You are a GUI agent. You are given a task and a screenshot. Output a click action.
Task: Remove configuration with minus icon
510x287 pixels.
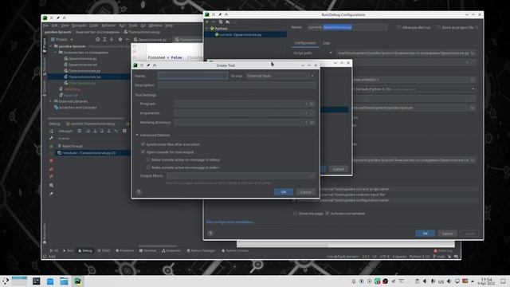tap(214, 22)
